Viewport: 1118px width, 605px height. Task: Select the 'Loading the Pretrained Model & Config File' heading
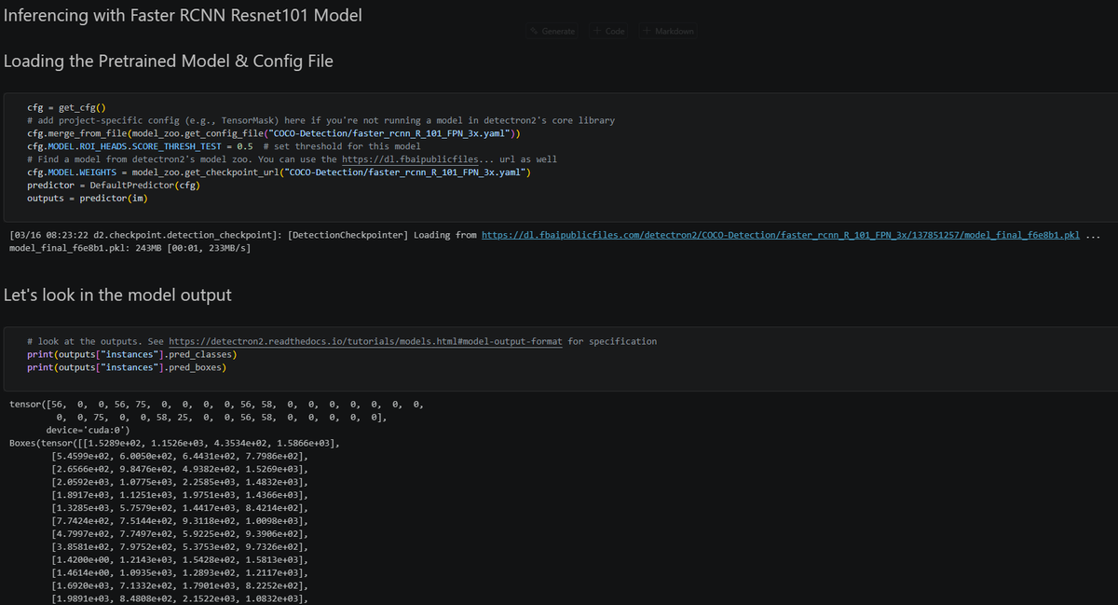pos(169,62)
